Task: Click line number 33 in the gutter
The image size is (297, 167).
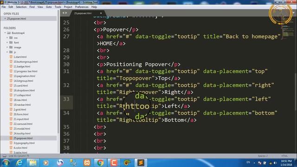Action: click(x=66, y=99)
